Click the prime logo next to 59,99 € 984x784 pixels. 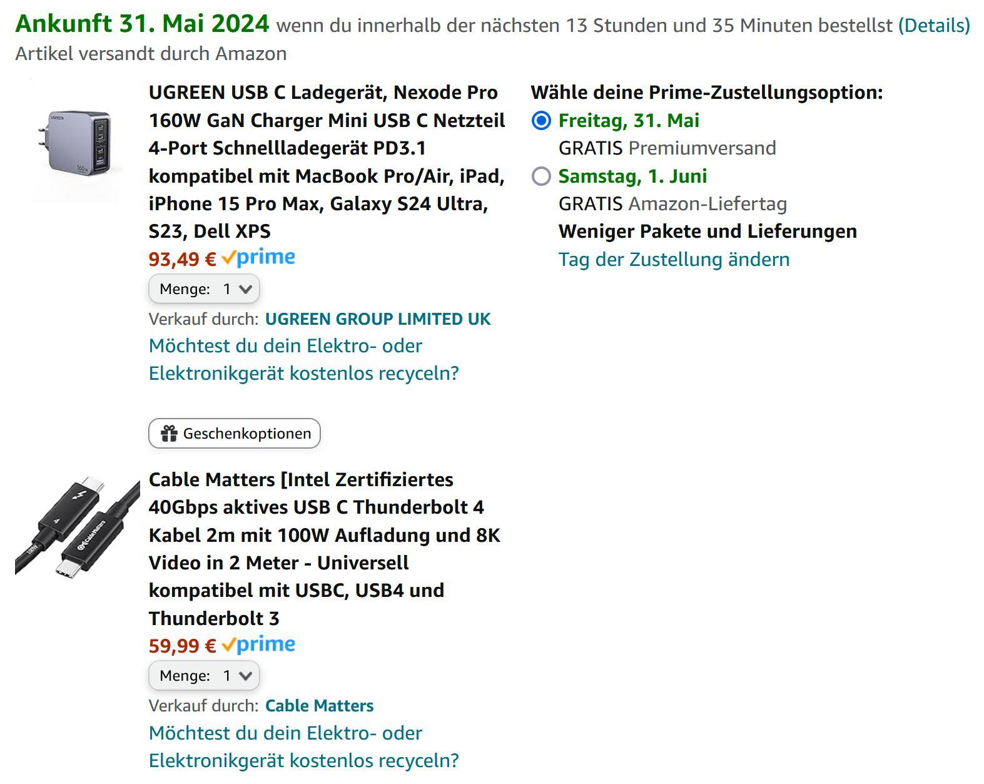pyautogui.click(x=258, y=644)
